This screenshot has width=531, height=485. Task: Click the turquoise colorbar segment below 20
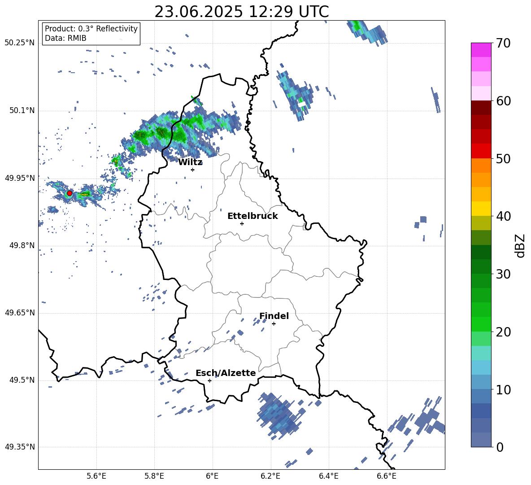coord(481,353)
